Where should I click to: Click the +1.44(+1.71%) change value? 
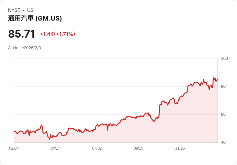pos(57,34)
